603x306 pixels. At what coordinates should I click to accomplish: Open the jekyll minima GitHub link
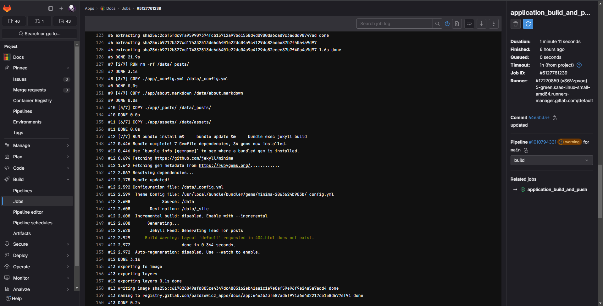[194, 158]
